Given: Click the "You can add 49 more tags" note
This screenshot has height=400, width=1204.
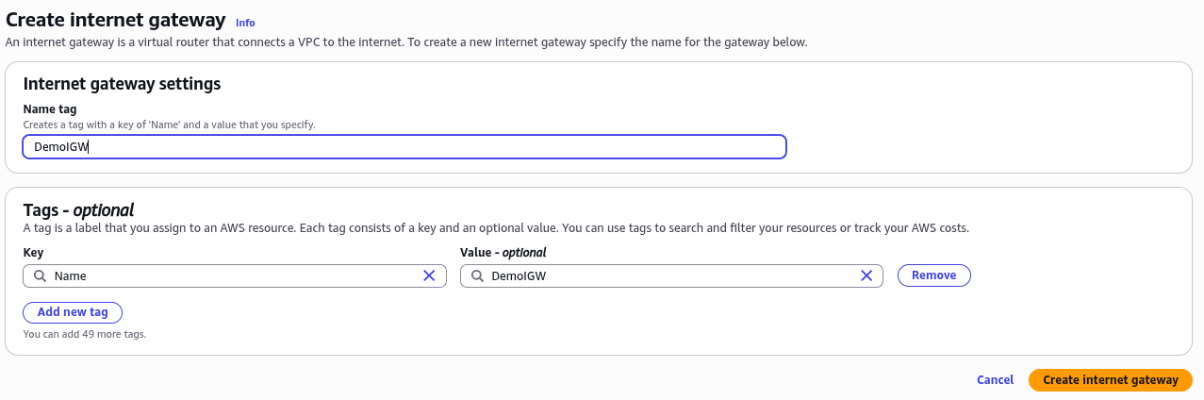Looking at the screenshot, I should [x=85, y=334].
